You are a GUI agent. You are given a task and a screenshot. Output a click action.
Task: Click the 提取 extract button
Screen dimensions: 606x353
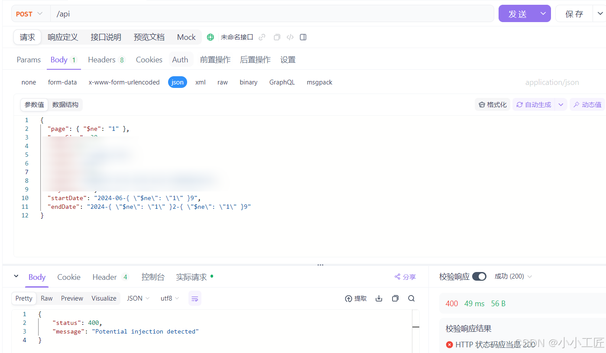[356, 298]
